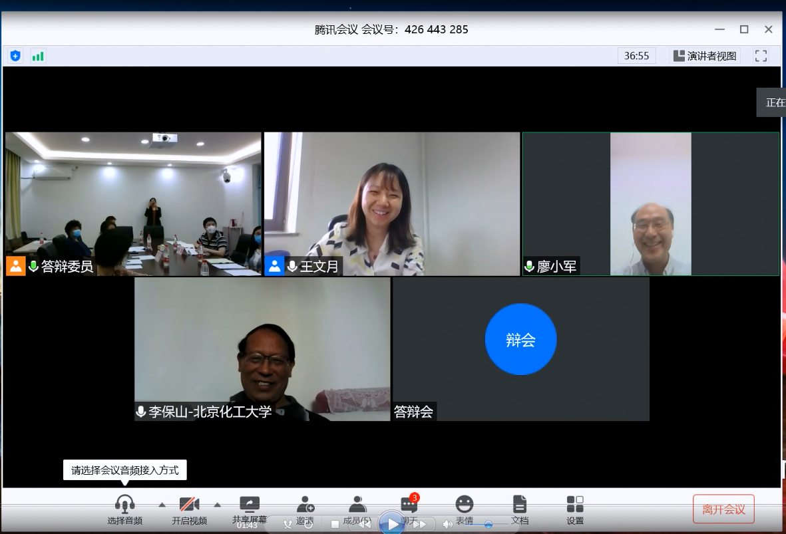The width and height of the screenshot is (786, 534).
Task: Turn on camera with 开启视频
Action: point(189,504)
